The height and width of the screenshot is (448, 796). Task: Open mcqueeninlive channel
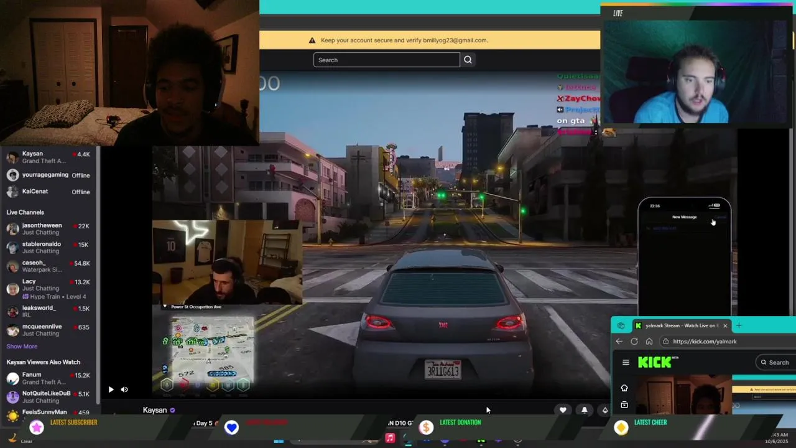49,330
